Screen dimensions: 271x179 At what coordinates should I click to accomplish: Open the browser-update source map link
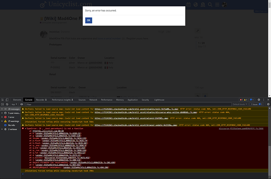pyautogui.click(x=135, y=125)
